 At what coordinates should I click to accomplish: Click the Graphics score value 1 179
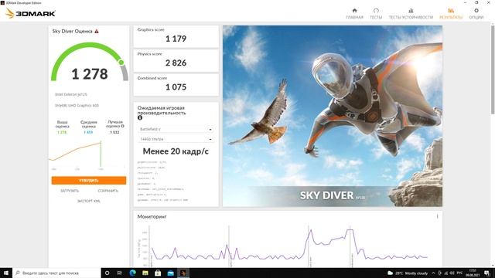176,39
